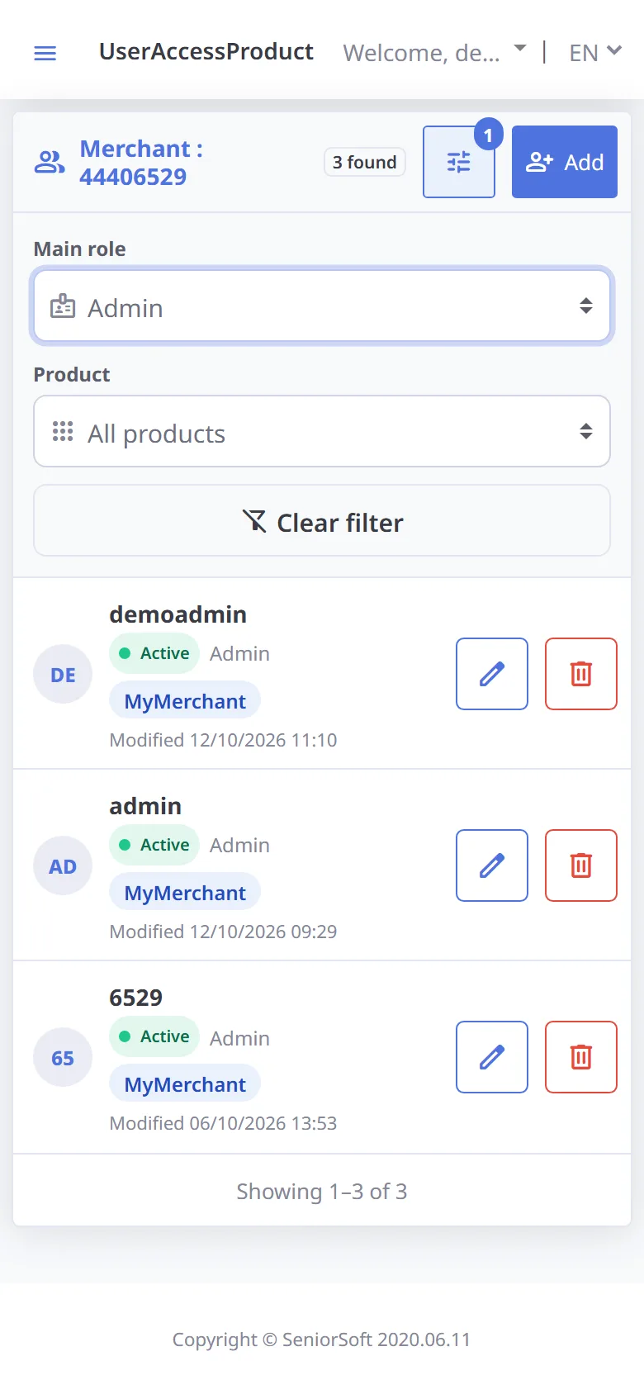644x1394 pixels.
Task: Click the 6529 user name
Action: (x=136, y=998)
